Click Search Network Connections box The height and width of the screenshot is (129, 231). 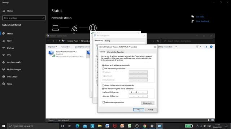click(x=187, y=41)
